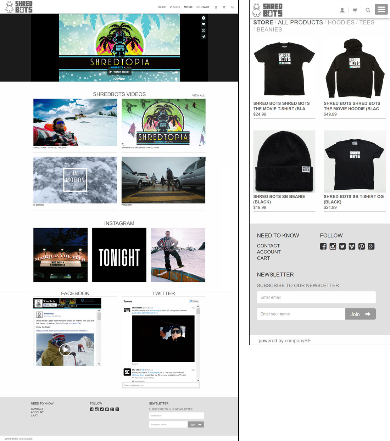The height and width of the screenshot is (441, 390).
Task: Open Instagram icon in mobile Follow section
Action: tap(333, 246)
